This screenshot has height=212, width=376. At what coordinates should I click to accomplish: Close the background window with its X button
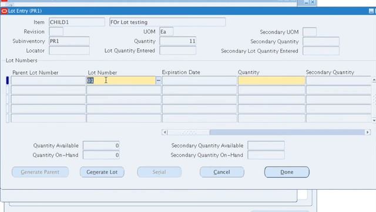pos(313,2)
